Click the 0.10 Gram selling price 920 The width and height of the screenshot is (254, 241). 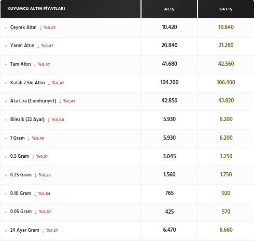pos(226,193)
